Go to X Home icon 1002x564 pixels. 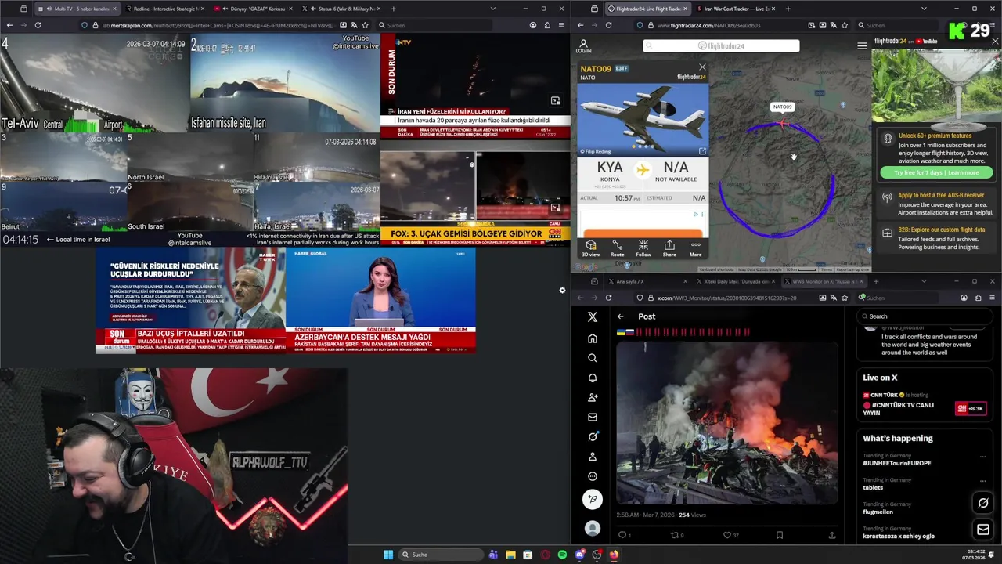click(x=593, y=338)
